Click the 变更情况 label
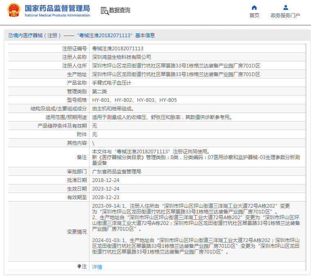311x276 pixels. 77,232
